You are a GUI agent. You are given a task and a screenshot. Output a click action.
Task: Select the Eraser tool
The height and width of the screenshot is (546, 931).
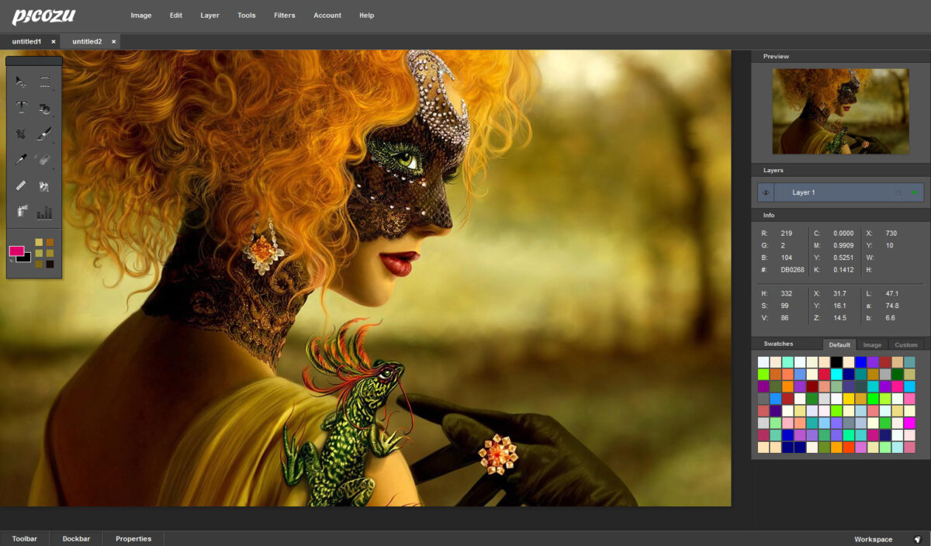pyautogui.click(x=45, y=160)
